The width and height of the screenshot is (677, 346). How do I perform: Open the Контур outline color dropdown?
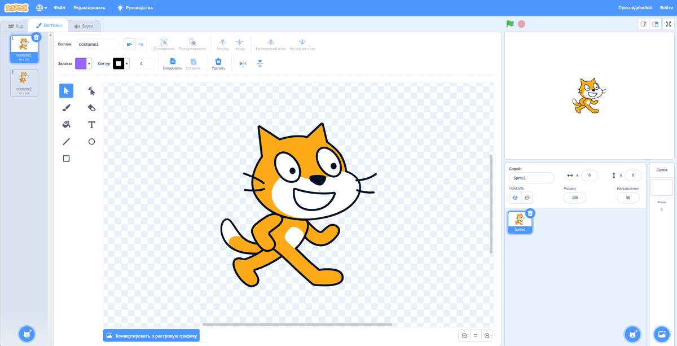coord(127,64)
